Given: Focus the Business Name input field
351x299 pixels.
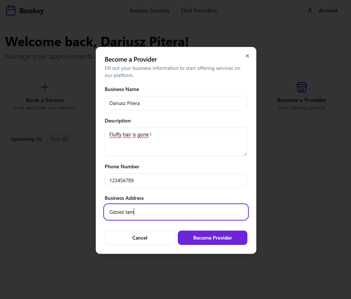Looking at the screenshot, I should [176, 103].
